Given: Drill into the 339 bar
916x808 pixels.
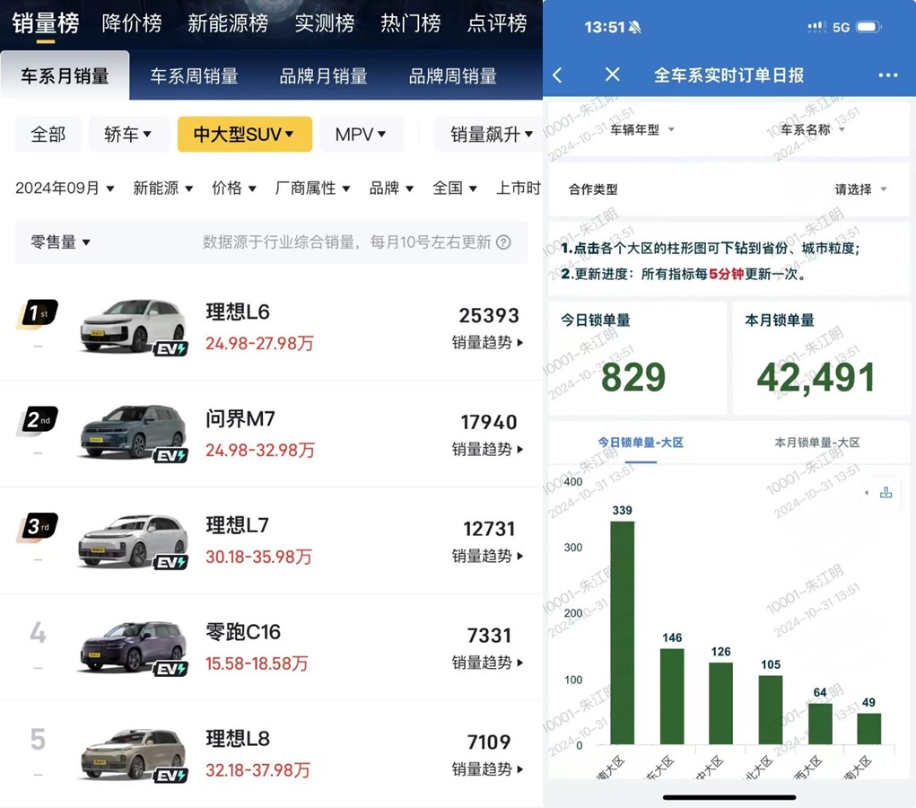Looking at the screenshot, I should 622,633.
